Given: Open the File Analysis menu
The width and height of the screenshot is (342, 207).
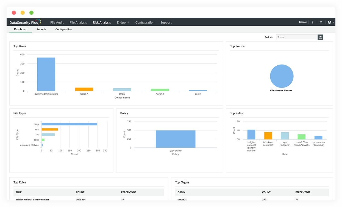Looking at the screenshot, I should [x=78, y=22].
